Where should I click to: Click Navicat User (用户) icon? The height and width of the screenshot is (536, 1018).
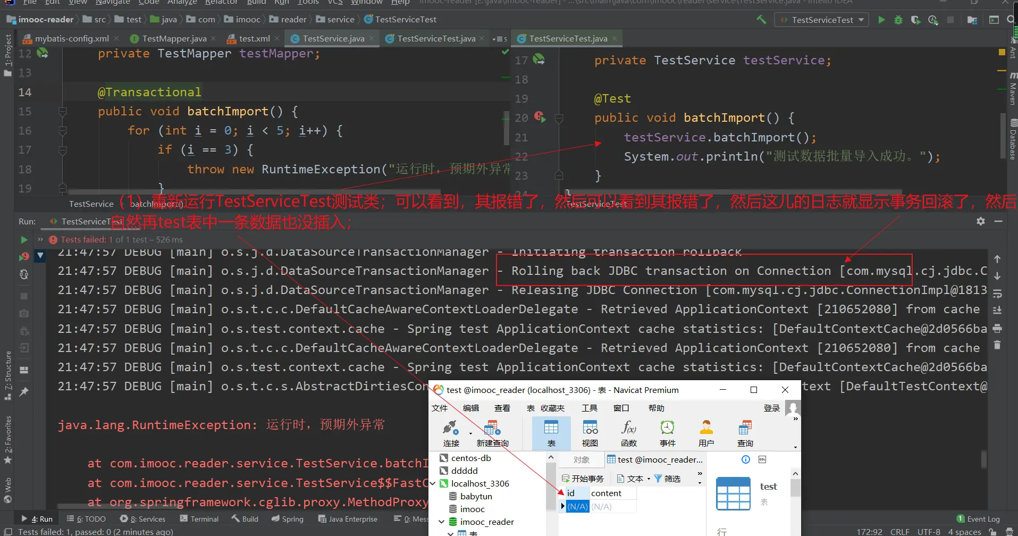tap(706, 433)
